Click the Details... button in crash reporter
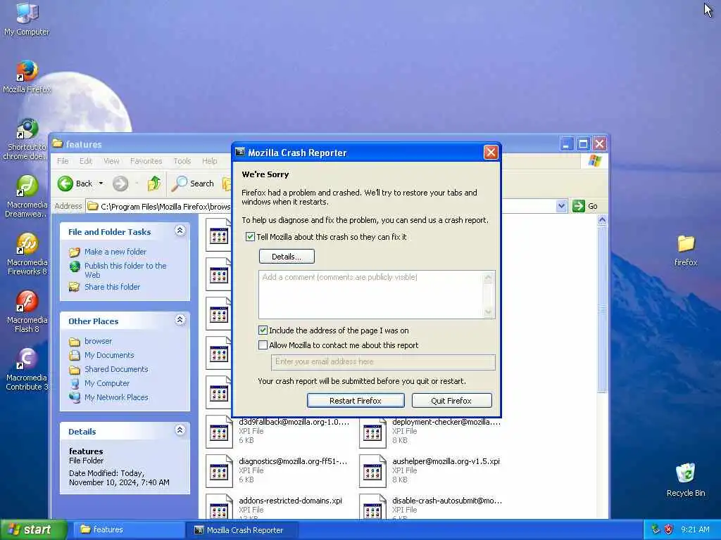Image resolution: width=721 pixels, height=540 pixels. (287, 257)
